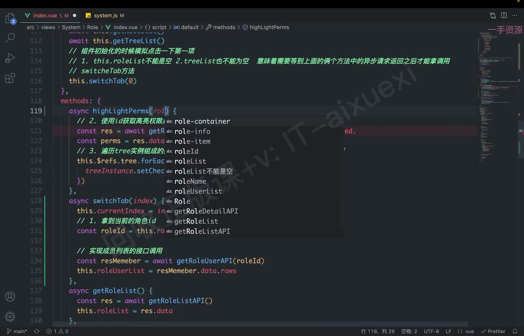Click the horizontal scrollbar at editor bottom

tap(260, 324)
